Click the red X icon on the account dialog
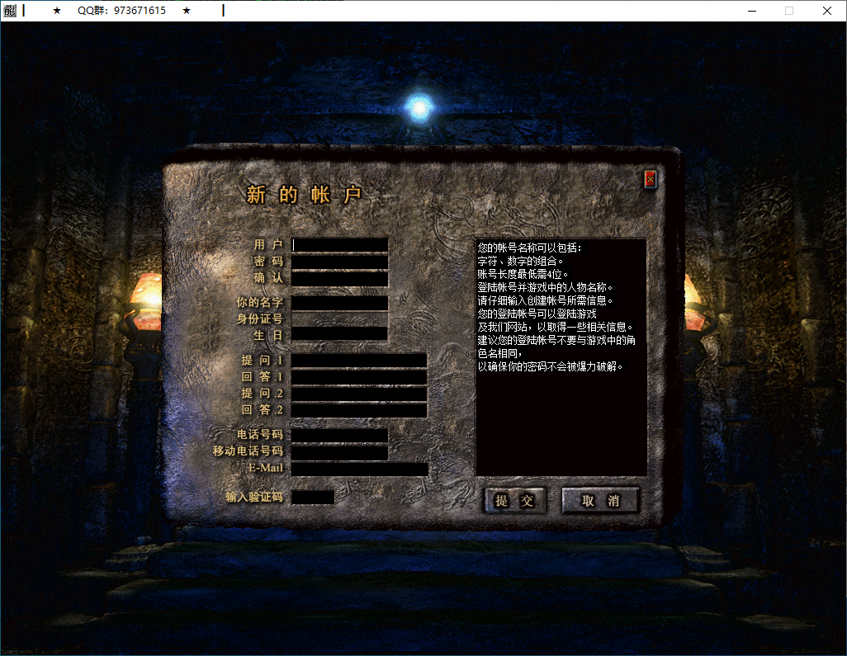Image resolution: width=847 pixels, height=656 pixels. coord(650,179)
